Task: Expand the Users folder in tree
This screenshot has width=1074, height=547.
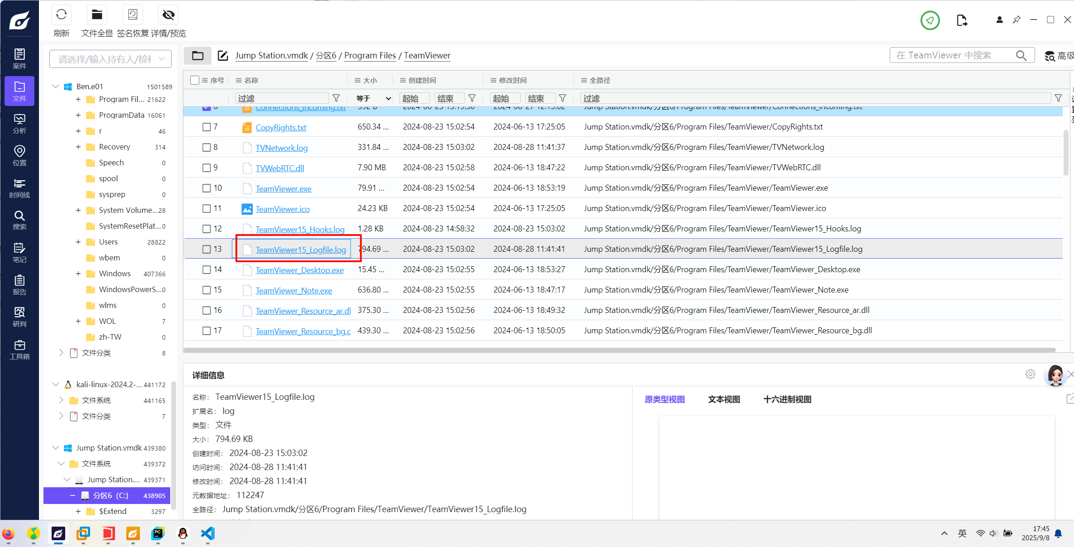Action: (x=78, y=242)
